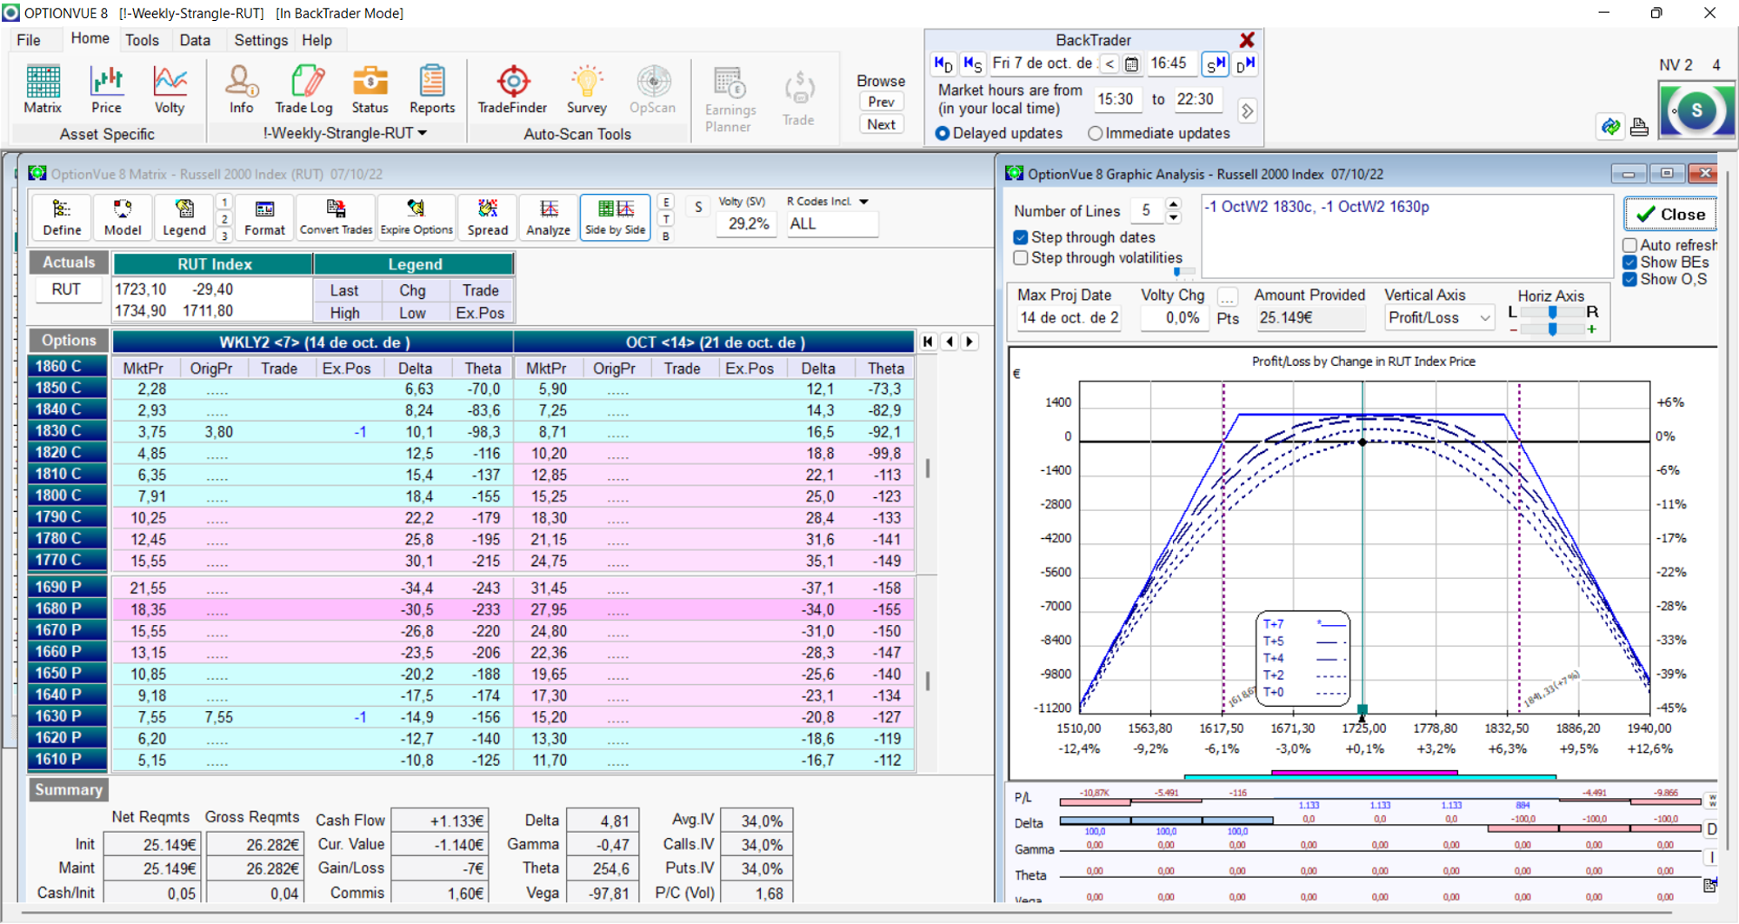This screenshot has height=924, width=1739.
Task: Open the Analyze tool
Action: (x=549, y=217)
